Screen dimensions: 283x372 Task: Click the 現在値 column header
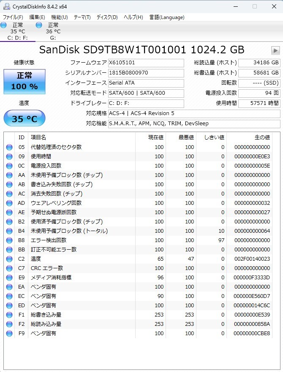(x=150, y=138)
